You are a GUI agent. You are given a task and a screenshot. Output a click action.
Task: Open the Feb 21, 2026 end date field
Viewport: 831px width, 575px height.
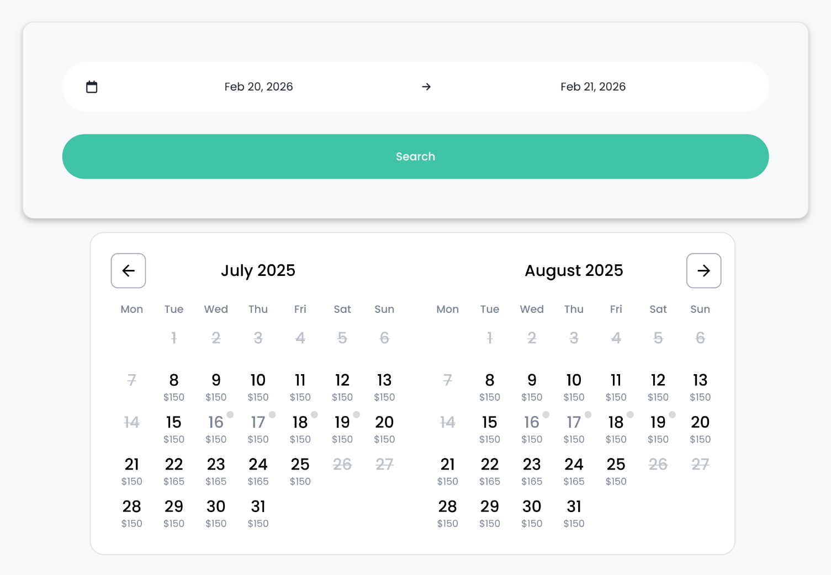(x=592, y=87)
